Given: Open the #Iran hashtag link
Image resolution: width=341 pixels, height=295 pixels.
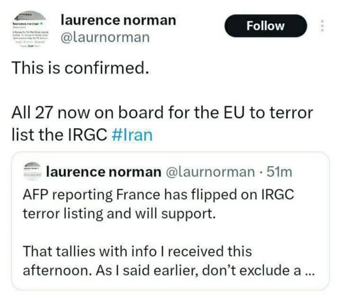Looking at the screenshot, I should click(x=131, y=135).
